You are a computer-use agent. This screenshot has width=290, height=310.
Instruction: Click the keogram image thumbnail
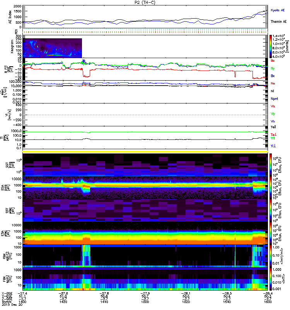pos(53,48)
